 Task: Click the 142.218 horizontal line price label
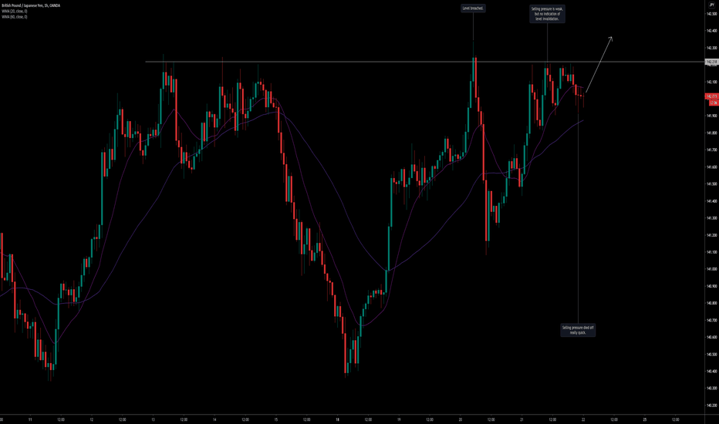pos(711,62)
